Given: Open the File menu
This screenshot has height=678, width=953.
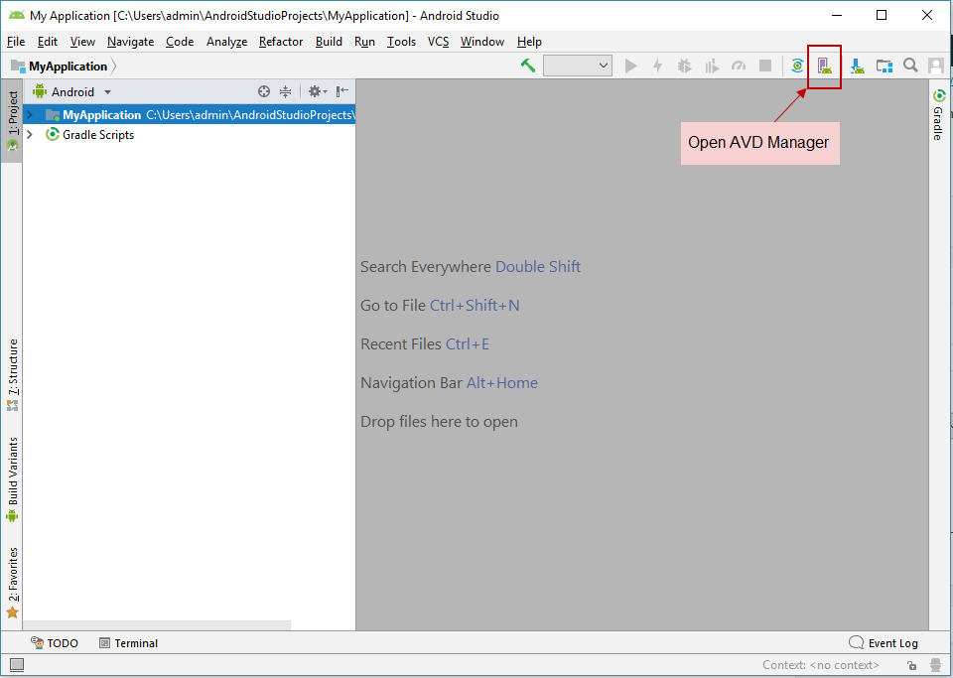Looking at the screenshot, I should click(16, 42).
